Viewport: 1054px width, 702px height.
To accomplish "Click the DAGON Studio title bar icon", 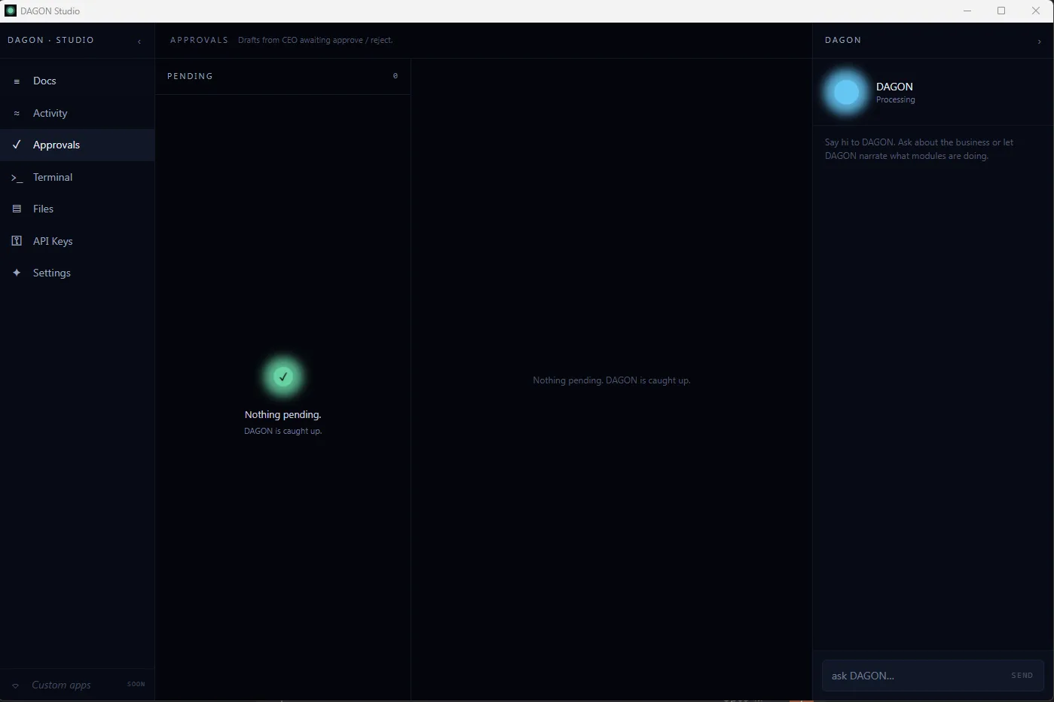I will [x=11, y=11].
